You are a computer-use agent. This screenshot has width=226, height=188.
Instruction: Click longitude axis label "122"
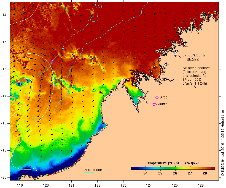[97, 185]
